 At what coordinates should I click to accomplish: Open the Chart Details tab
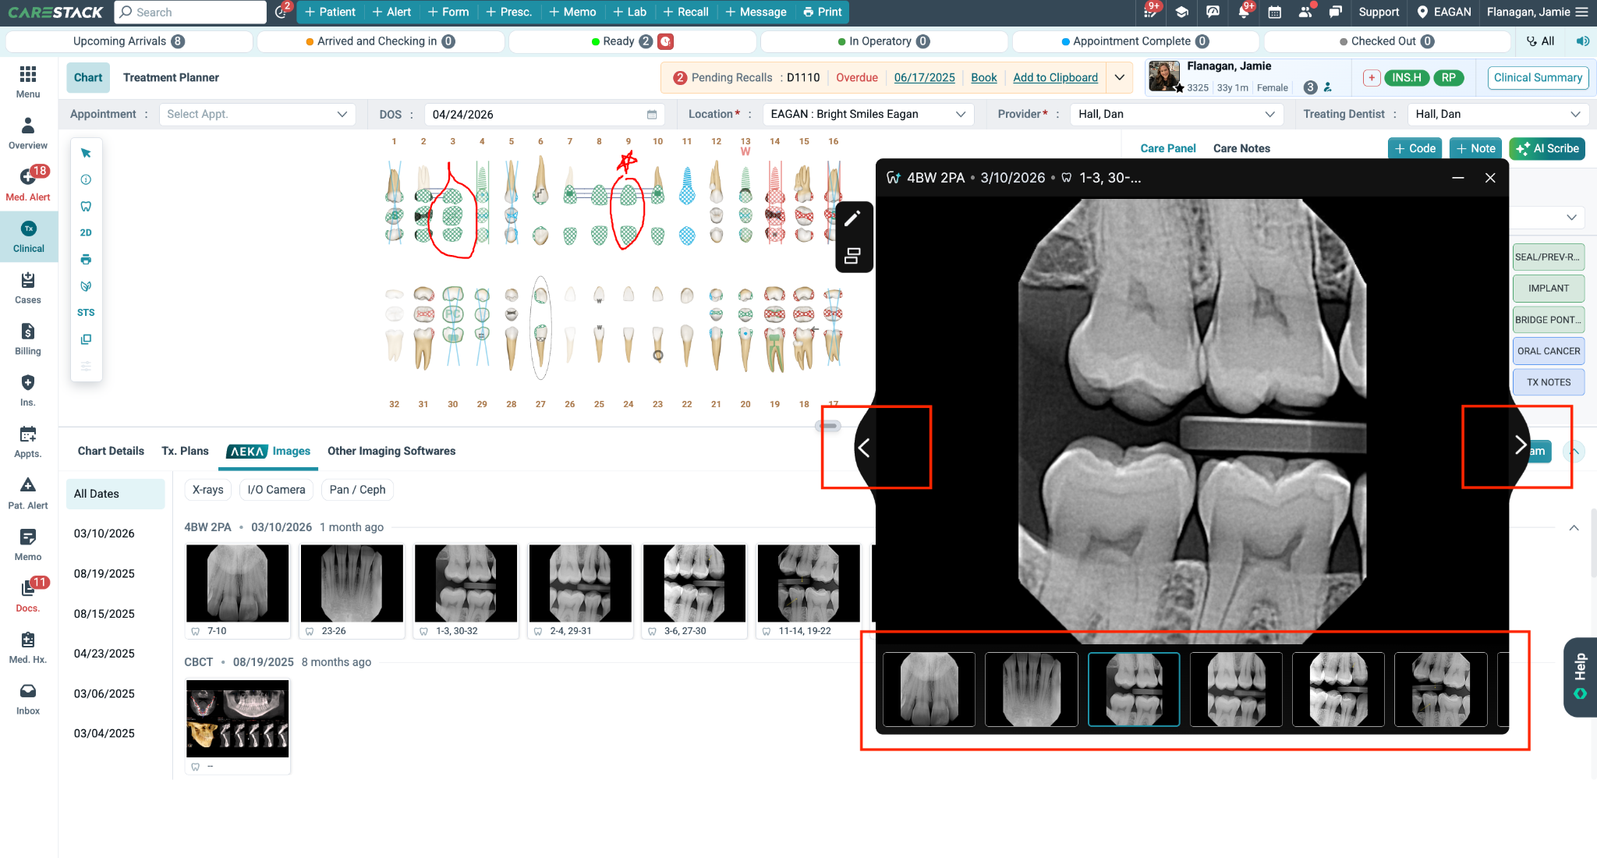click(x=111, y=451)
